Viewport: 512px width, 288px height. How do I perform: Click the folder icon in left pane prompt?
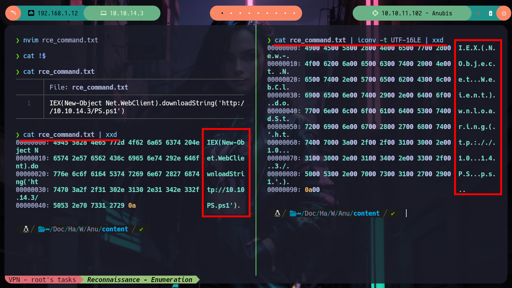coord(42,229)
